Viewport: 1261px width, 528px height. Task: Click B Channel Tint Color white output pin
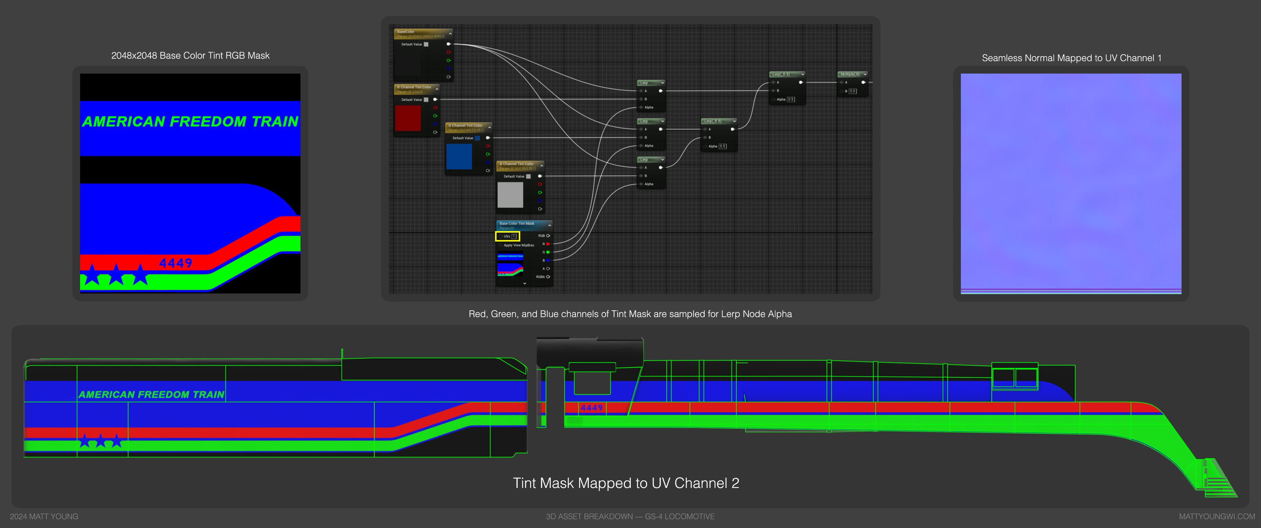[x=540, y=176]
